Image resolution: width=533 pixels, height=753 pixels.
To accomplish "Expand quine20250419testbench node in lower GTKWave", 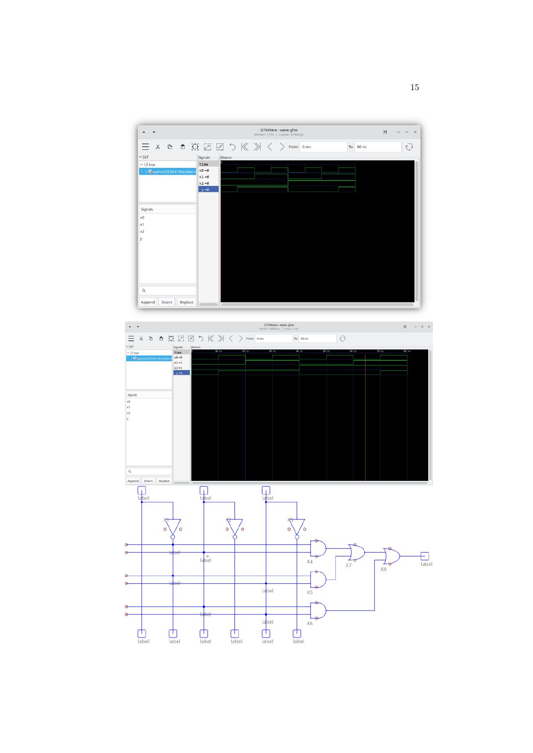I will click(x=131, y=358).
